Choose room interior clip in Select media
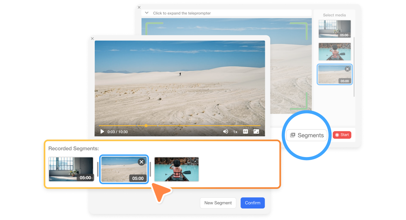406x220 pixels. coord(334,29)
